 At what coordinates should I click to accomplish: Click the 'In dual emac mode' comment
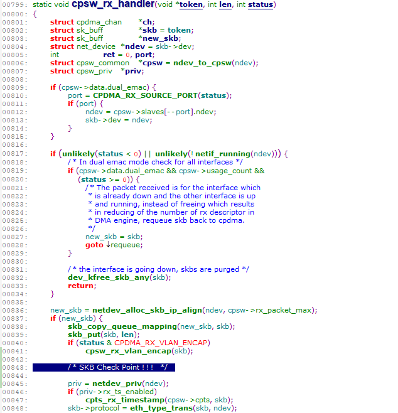click(x=155, y=162)
